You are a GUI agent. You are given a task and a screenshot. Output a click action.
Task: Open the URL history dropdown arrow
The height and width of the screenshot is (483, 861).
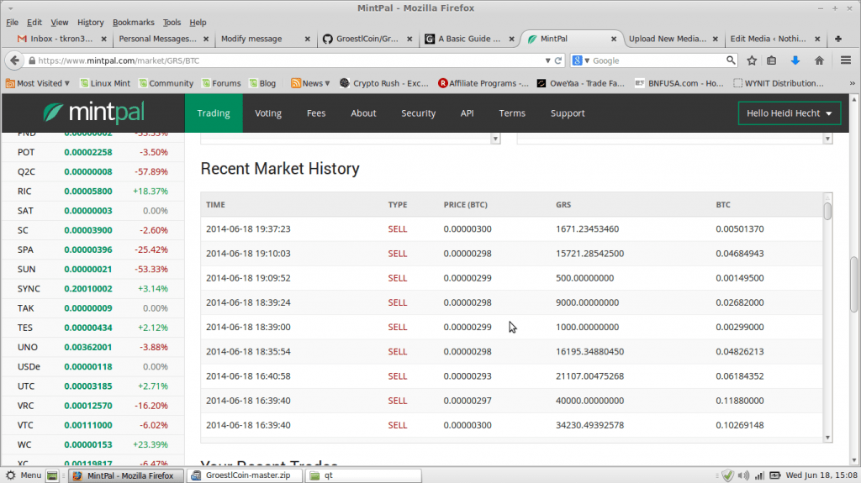point(547,60)
